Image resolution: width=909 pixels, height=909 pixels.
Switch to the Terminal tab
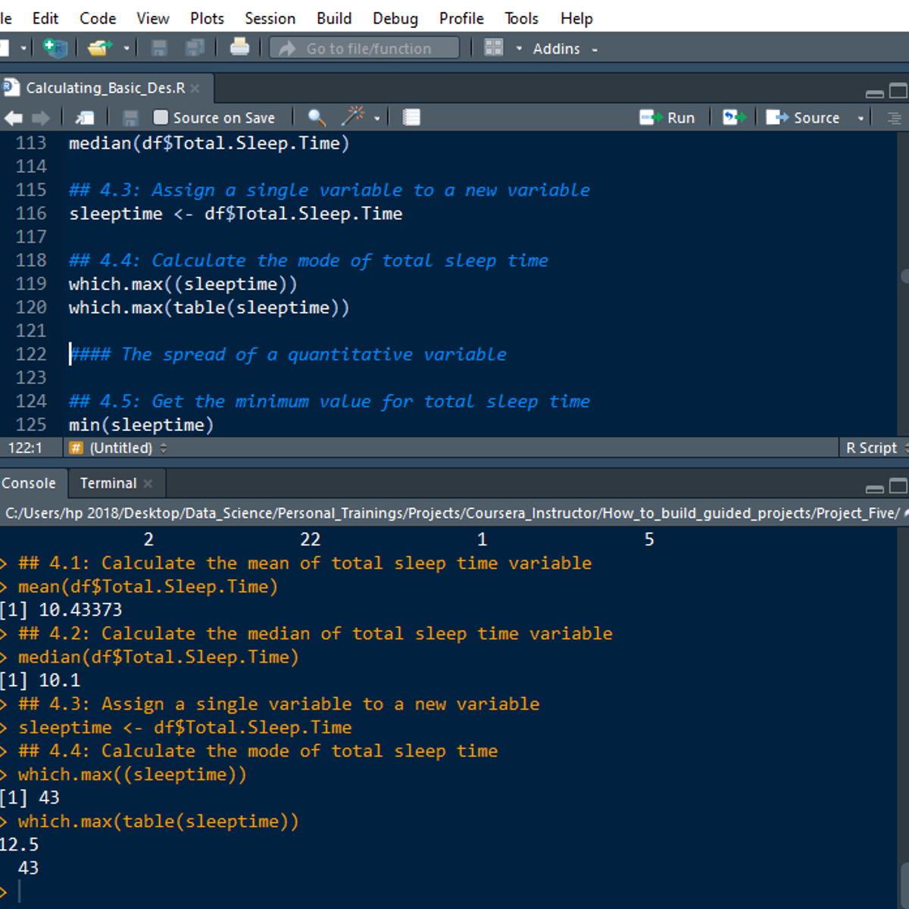point(108,483)
